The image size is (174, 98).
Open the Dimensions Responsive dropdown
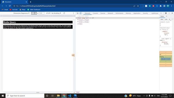point(21,13)
